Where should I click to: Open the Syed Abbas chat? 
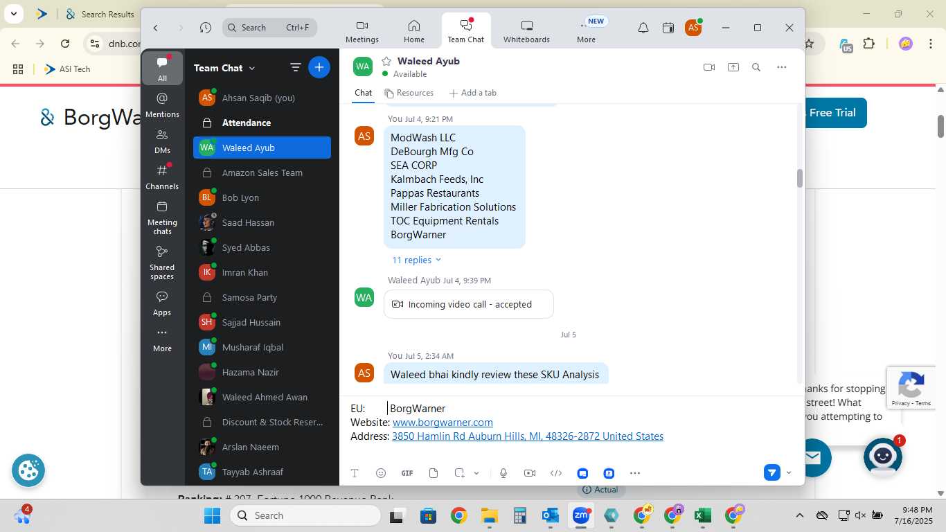[262, 247]
